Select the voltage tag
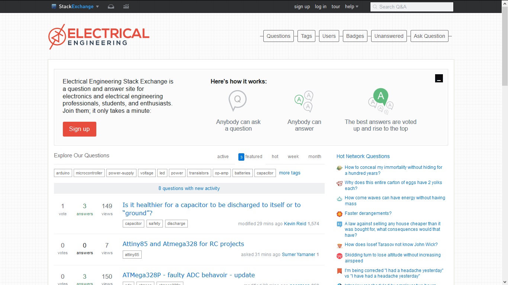The height and width of the screenshot is (285, 508). pyautogui.click(x=147, y=173)
